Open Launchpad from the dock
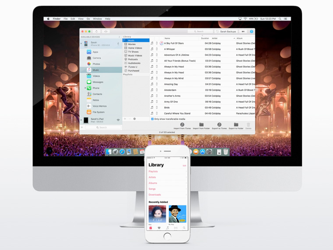Image resolution: width=333 pixels, height=250 pixels. (x=115, y=152)
